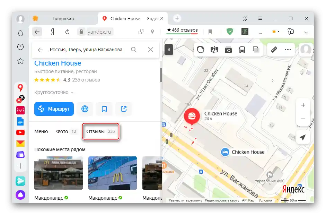
Task: Save Chicken House to bookmarks
Action: [104, 109]
